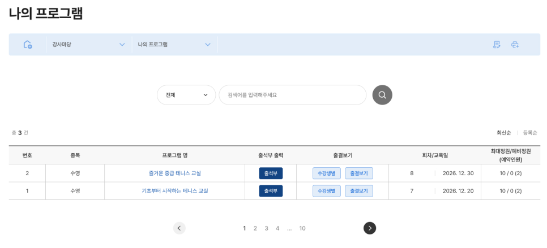Open 즐거운 중급 테니스 교실 program link
Viewport: 547px width, 248px height.
(175, 173)
